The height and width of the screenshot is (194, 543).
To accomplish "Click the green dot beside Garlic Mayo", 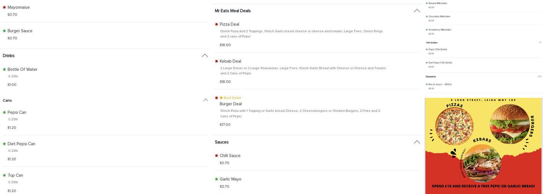I will pos(216,179).
